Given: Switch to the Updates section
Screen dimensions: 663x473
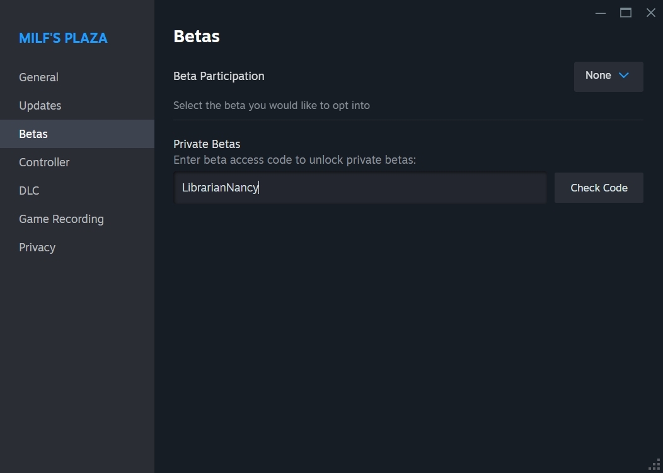Looking at the screenshot, I should click(40, 106).
